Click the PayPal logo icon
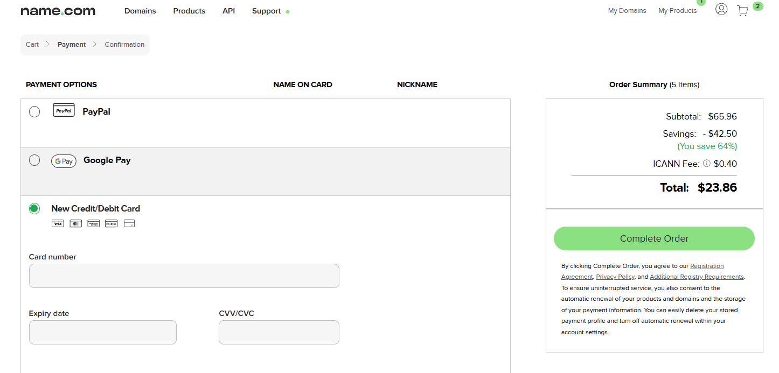 [64, 110]
